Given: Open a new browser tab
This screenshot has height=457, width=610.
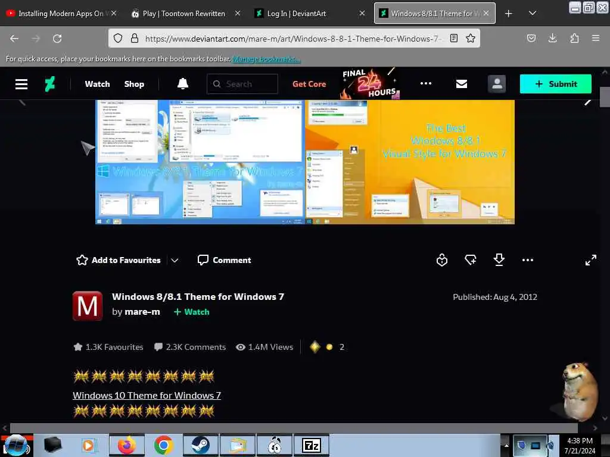Looking at the screenshot, I should point(509,14).
